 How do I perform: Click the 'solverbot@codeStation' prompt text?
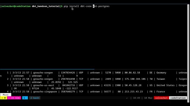click(16, 6)
